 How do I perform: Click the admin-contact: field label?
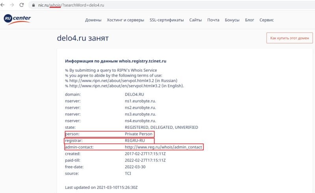(x=79, y=147)
